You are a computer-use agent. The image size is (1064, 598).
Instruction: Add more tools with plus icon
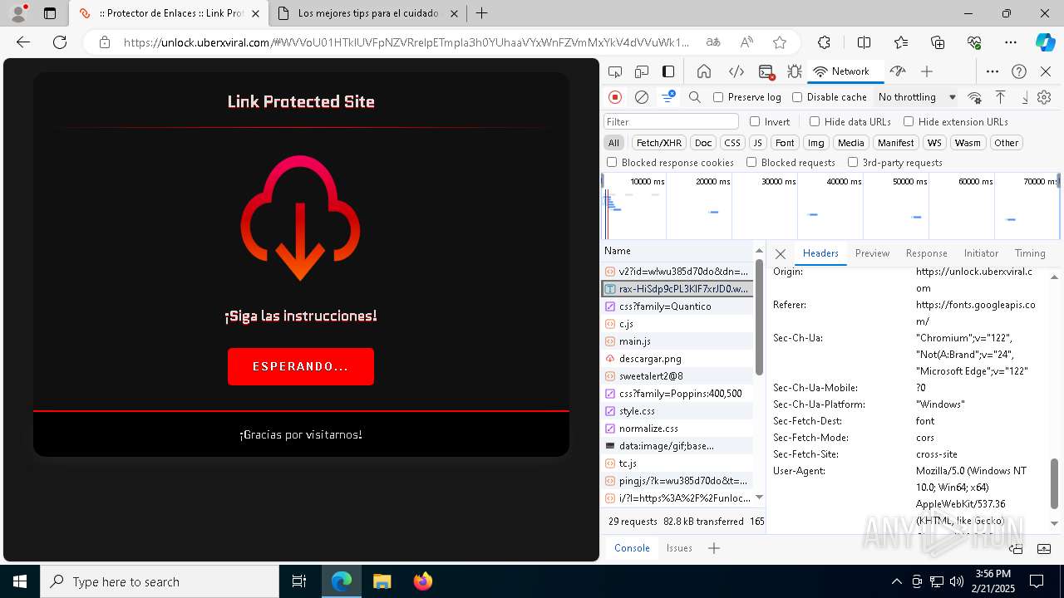click(x=927, y=71)
